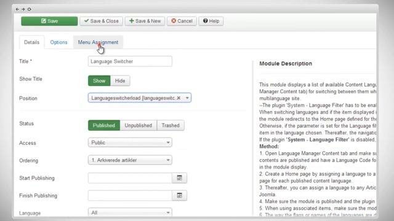This screenshot has width=394, height=221.
Task: Open calendar picker for Finish Publishing
Action: click(x=179, y=195)
